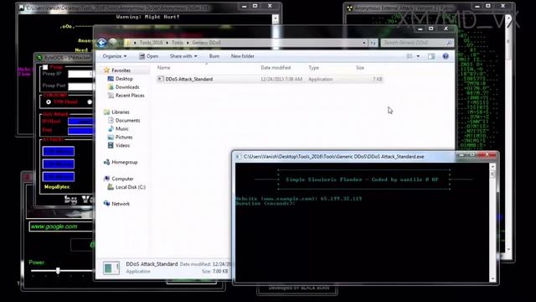Screen dimensions: 536x302
Task: Click the Proxy Port input field
Action: [80, 86]
